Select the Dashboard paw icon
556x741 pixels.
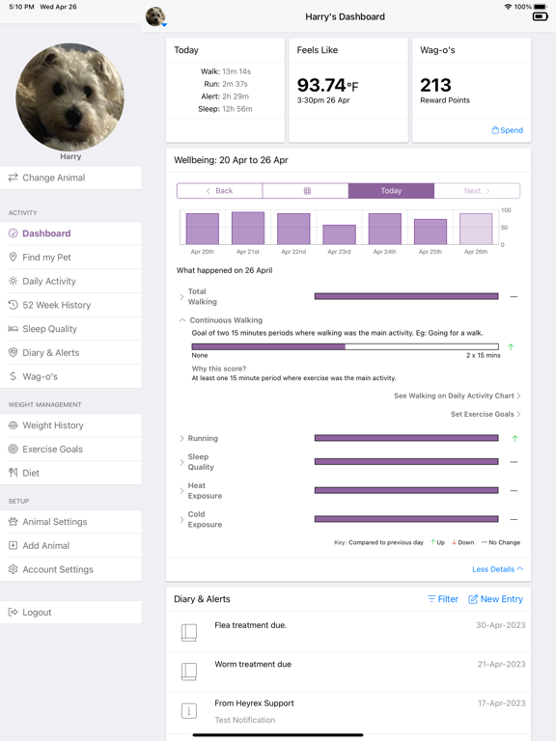(14, 233)
